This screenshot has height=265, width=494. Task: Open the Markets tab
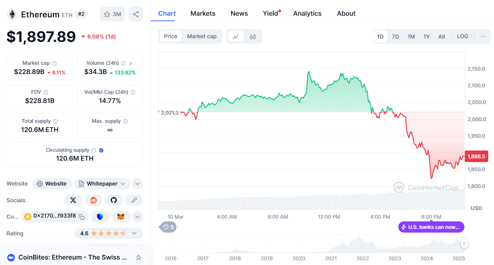[x=203, y=13]
